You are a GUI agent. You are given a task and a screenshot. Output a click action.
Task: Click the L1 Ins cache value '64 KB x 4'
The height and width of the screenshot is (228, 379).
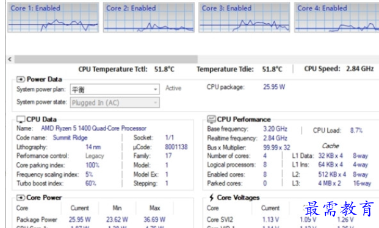[x=330, y=165]
